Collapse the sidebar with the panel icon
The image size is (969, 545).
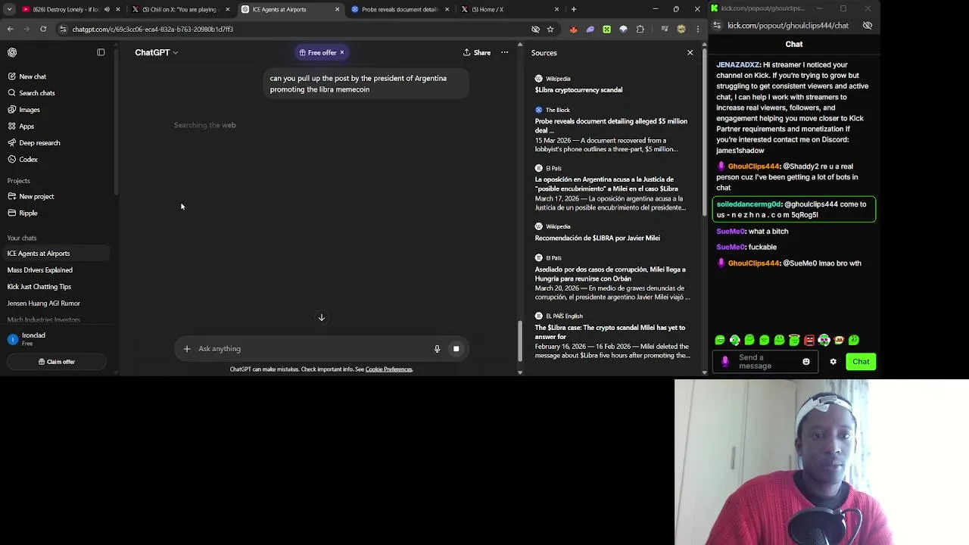(x=101, y=52)
